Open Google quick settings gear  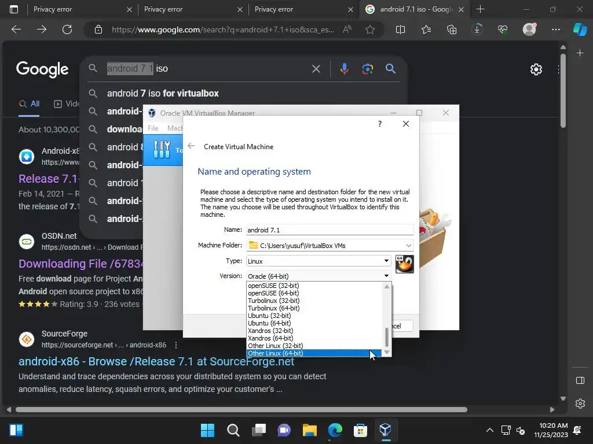pos(536,69)
